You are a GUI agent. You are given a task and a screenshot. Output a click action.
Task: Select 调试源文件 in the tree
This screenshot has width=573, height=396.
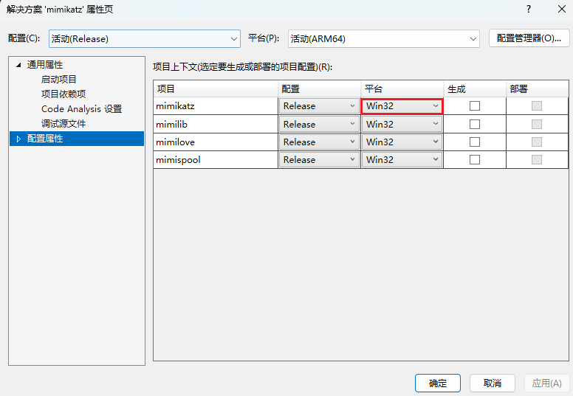64,123
